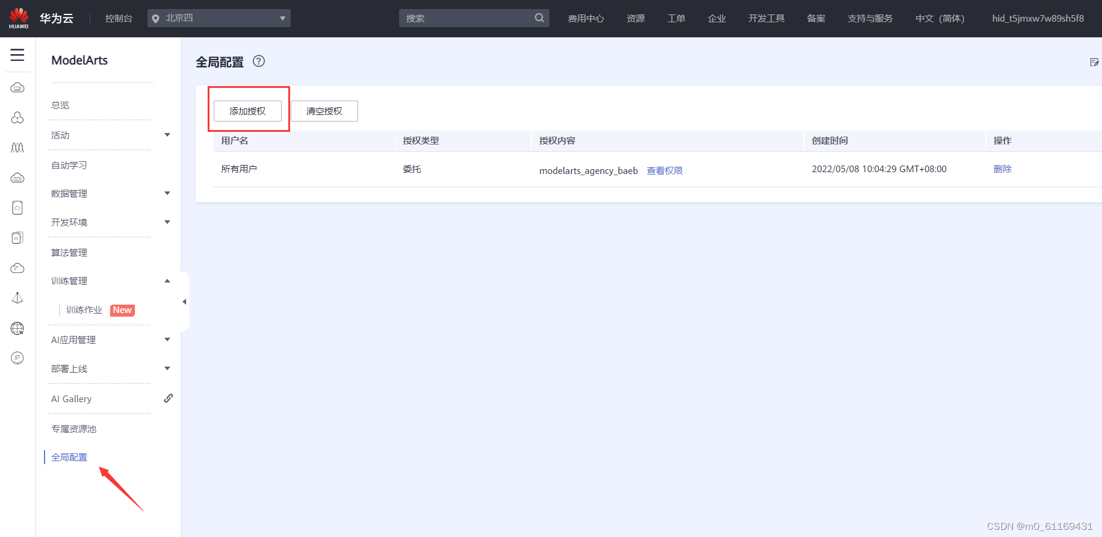
Task: Collapse the ModelArts sidebar with arrow handle
Action: [184, 302]
